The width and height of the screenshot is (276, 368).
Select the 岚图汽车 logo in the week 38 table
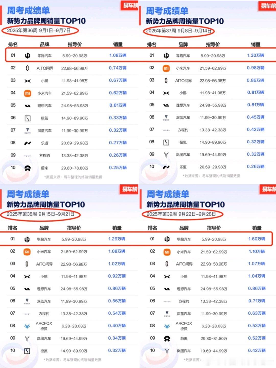(27, 339)
